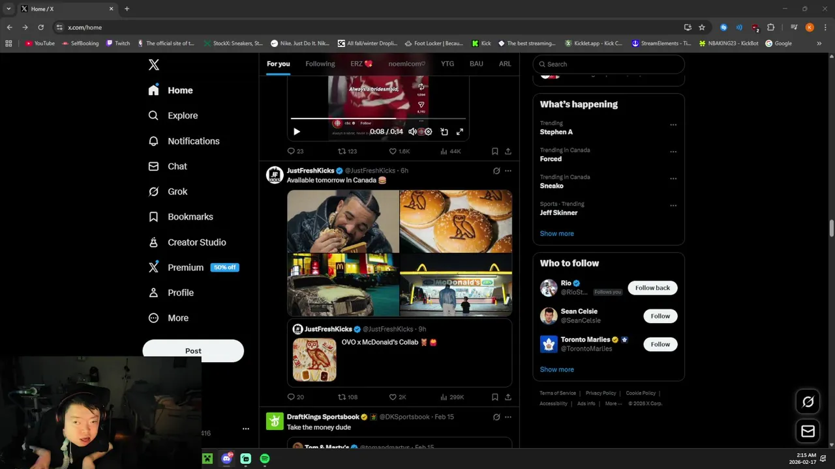This screenshot has width=835, height=469.
Task: Follow Sean Celsie
Action: (x=660, y=316)
